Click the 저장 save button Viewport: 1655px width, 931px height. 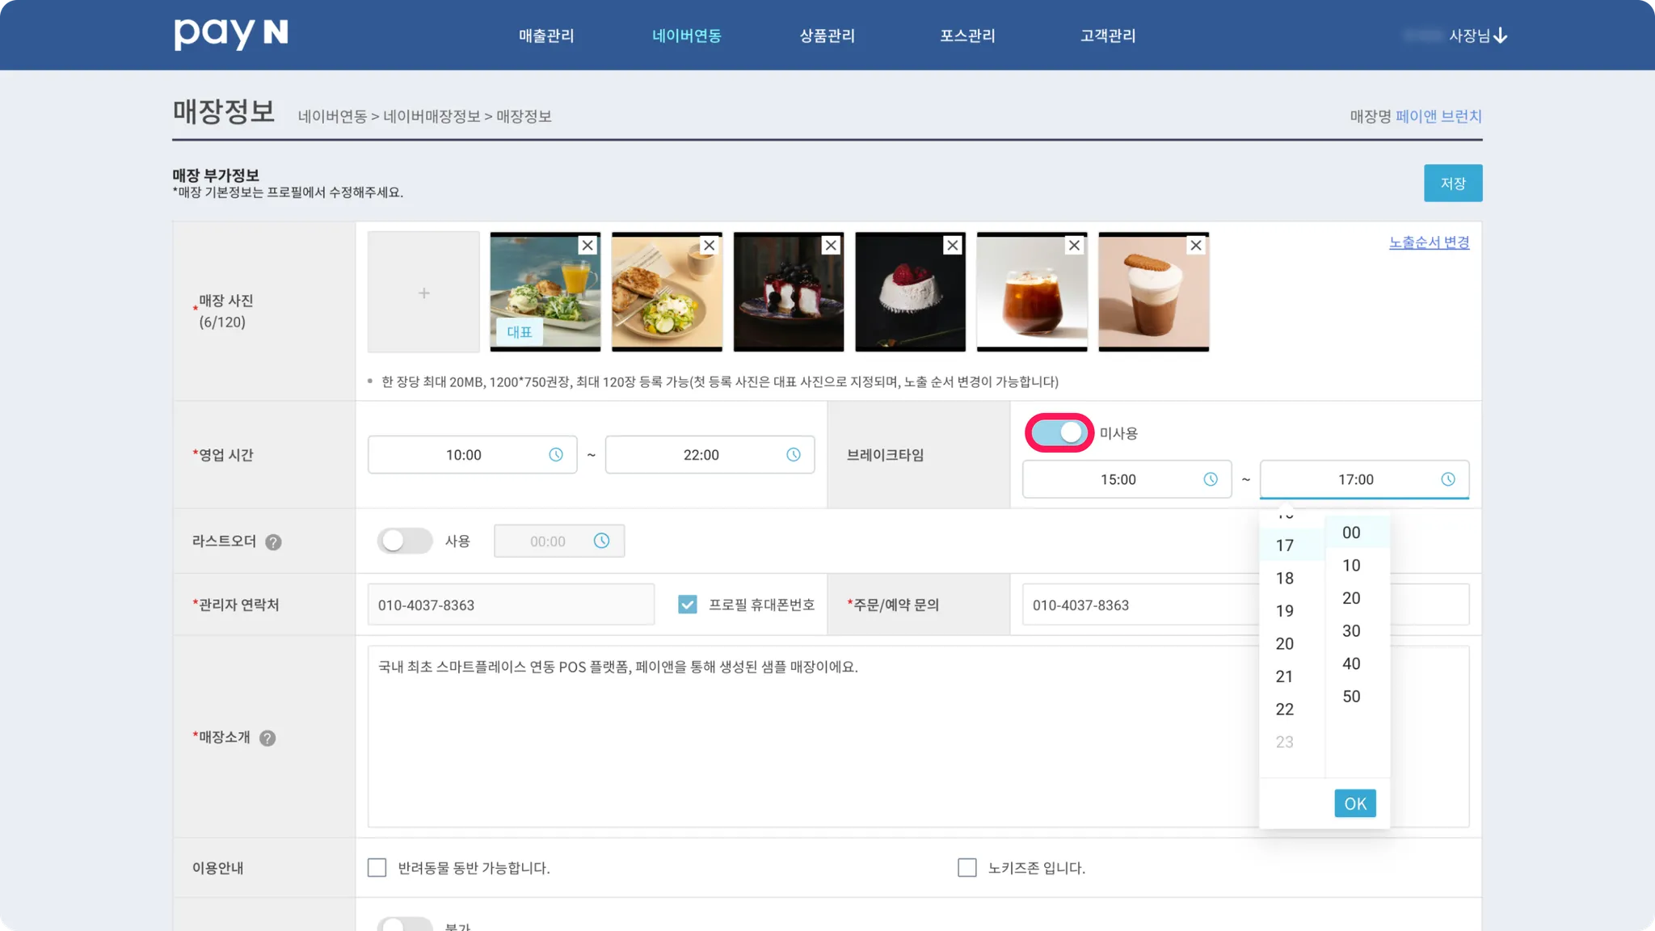[1452, 183]
